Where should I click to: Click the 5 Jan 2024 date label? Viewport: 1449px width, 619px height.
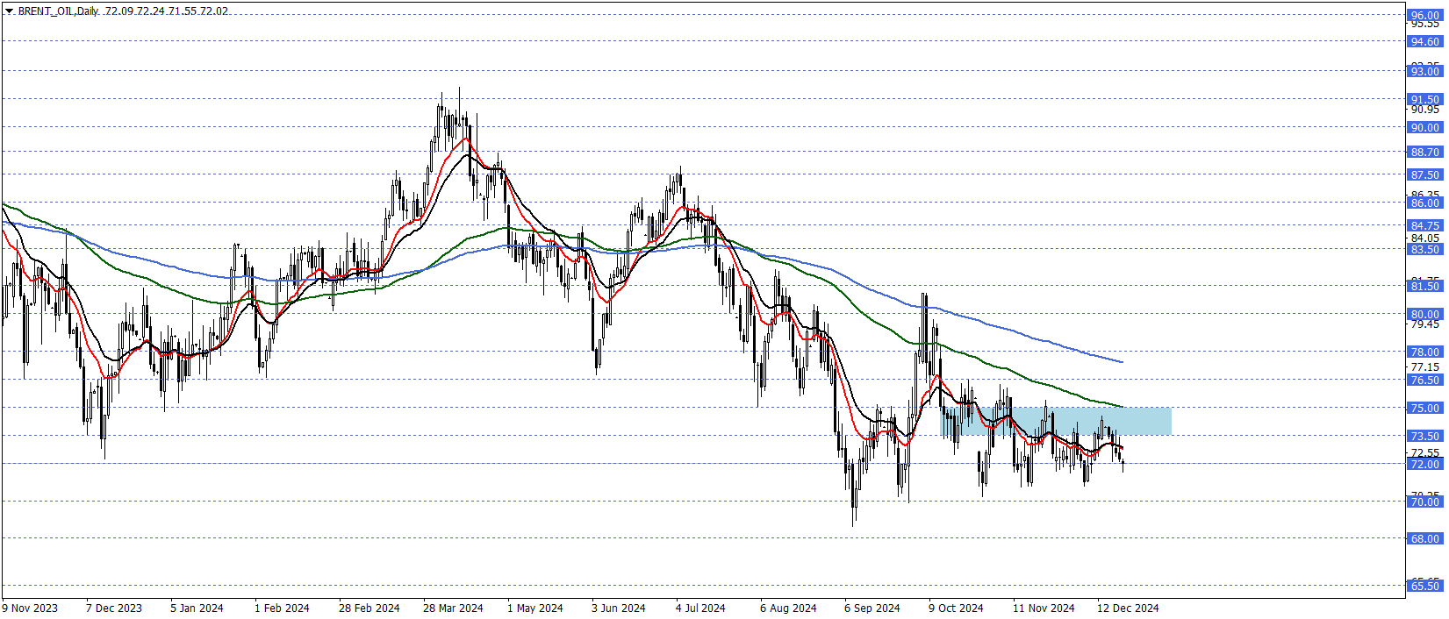197,608
